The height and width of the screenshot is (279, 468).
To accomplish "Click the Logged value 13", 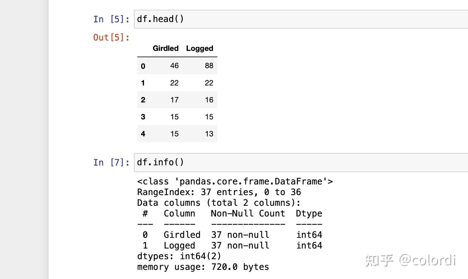I will (x=209, y=134).
